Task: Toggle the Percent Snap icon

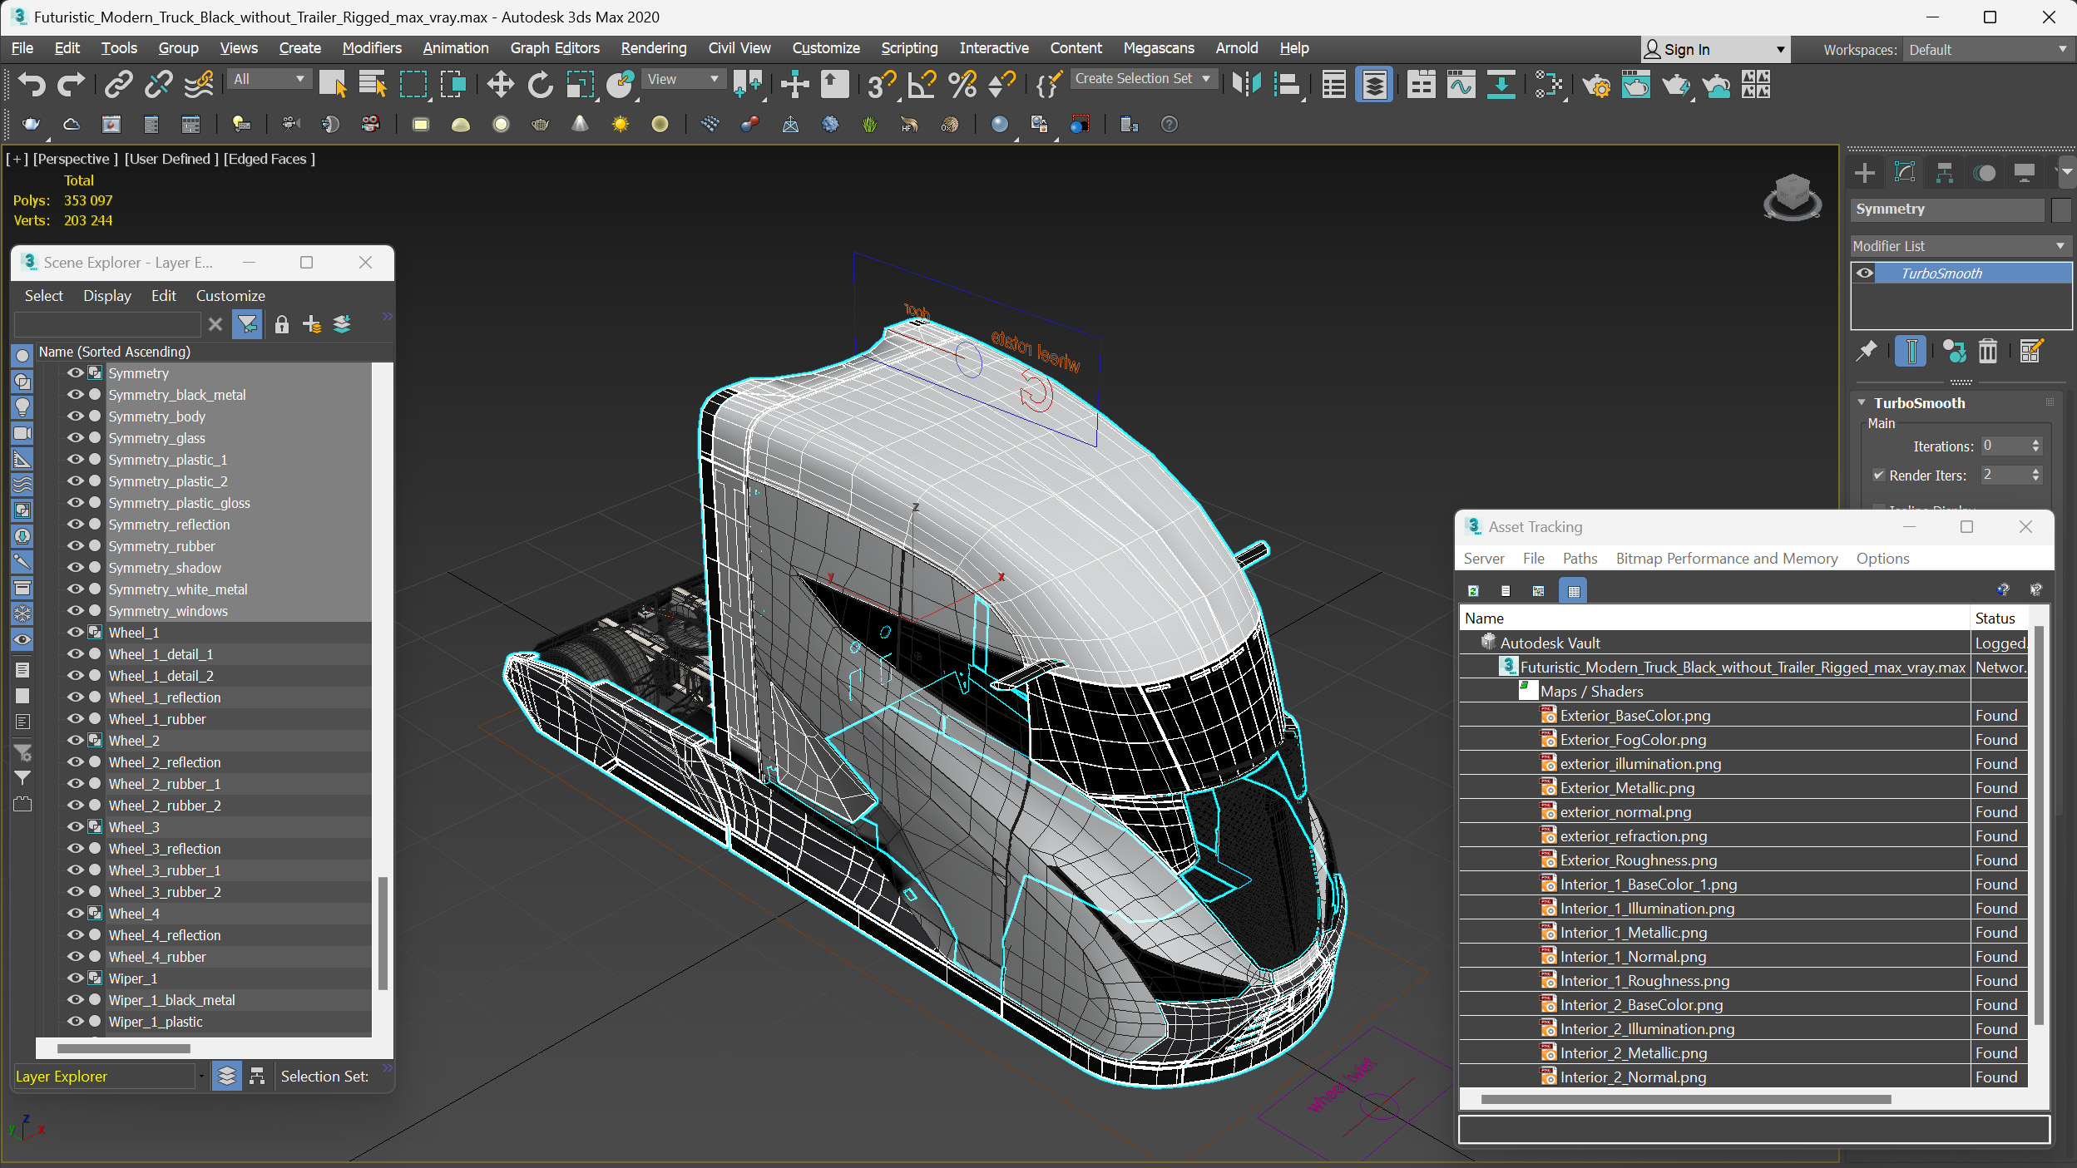Action: pos(962,84)
